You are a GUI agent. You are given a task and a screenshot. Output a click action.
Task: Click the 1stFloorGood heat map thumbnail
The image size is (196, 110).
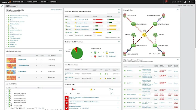pos(11,60)
